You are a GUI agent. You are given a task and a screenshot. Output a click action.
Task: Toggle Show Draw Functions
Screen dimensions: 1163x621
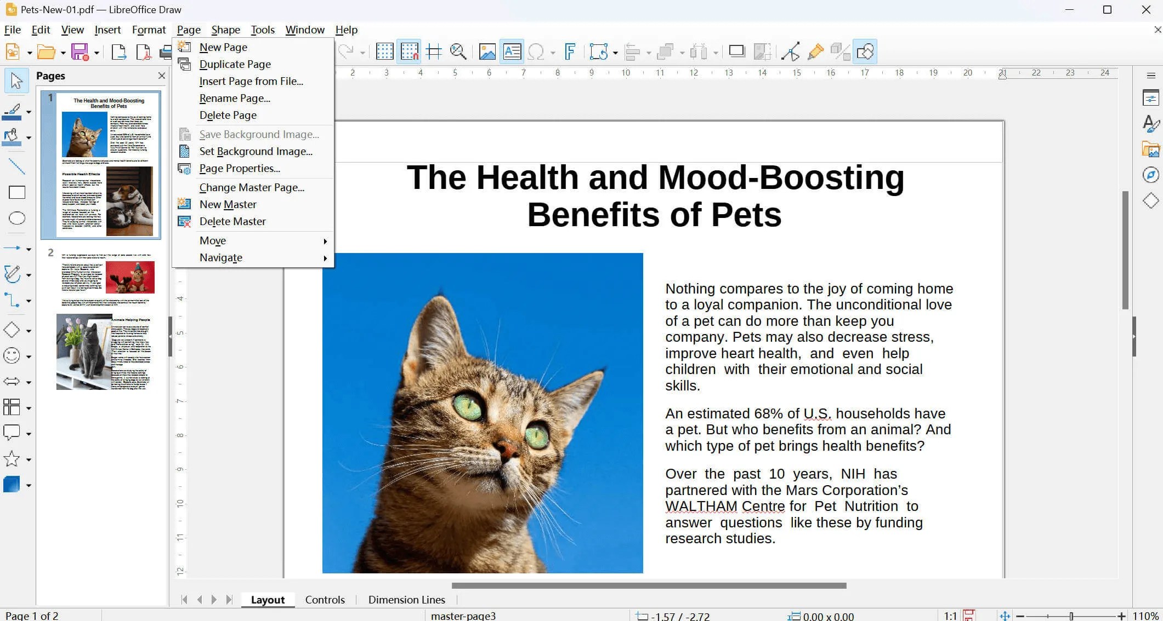(x=866, y=51)
